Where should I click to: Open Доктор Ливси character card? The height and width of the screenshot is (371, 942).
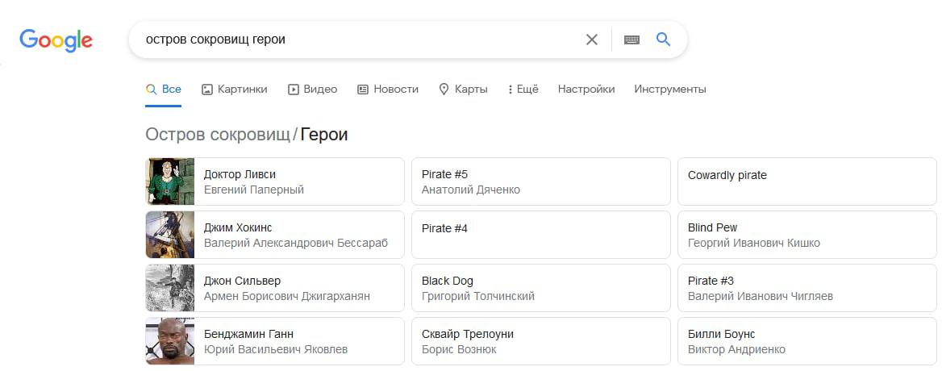coord(275,181)
